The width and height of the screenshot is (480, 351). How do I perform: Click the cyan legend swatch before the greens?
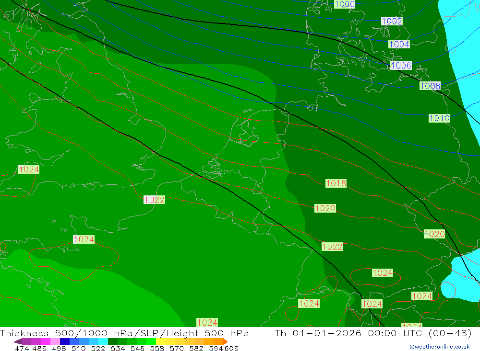103,341
